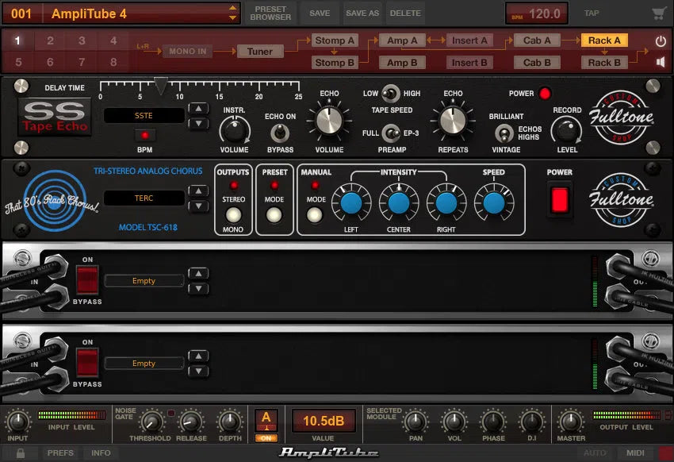Click the SAVE AS button
The image size is (674, 462).
click(362, 13)
